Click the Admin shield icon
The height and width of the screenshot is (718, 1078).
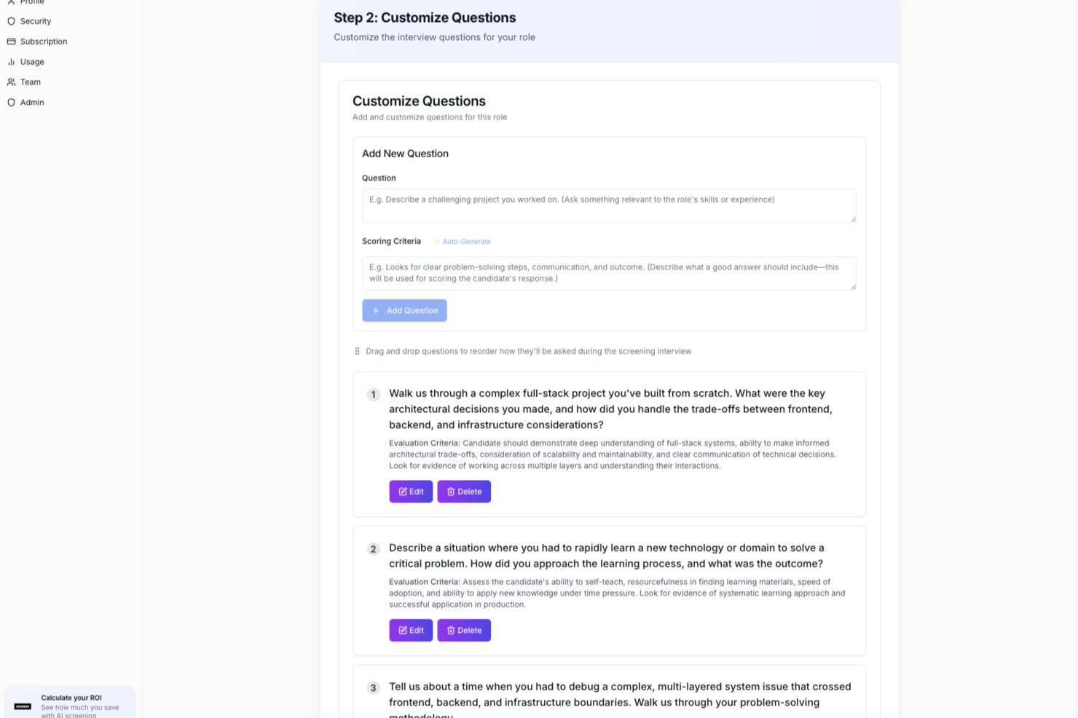coord(11,103)
